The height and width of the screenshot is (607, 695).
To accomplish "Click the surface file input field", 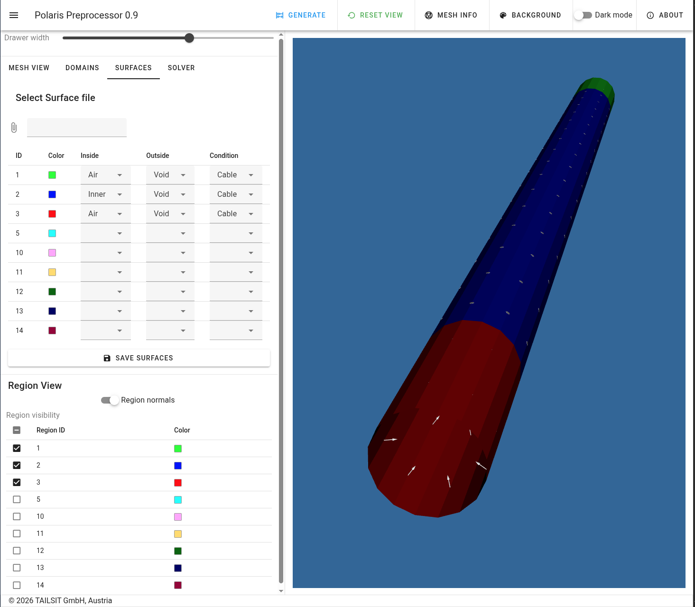I will pos(77,128).
